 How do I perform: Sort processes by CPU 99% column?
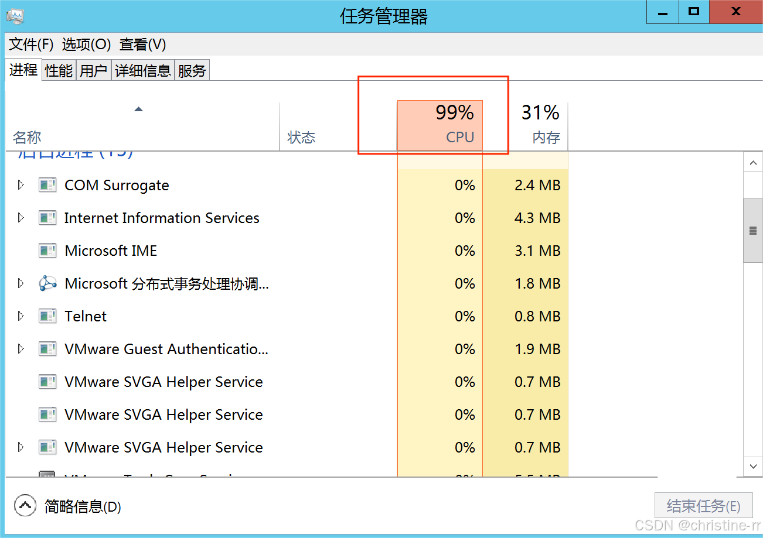click(440, 125)
